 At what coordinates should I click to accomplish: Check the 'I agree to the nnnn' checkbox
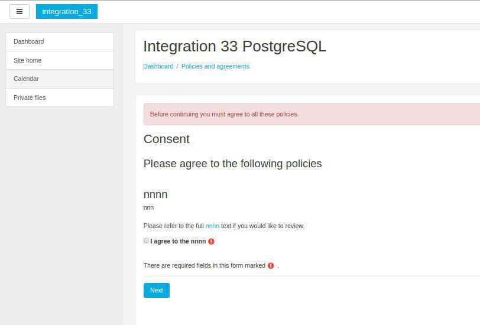pyautogui.click(x=146, y=241)
